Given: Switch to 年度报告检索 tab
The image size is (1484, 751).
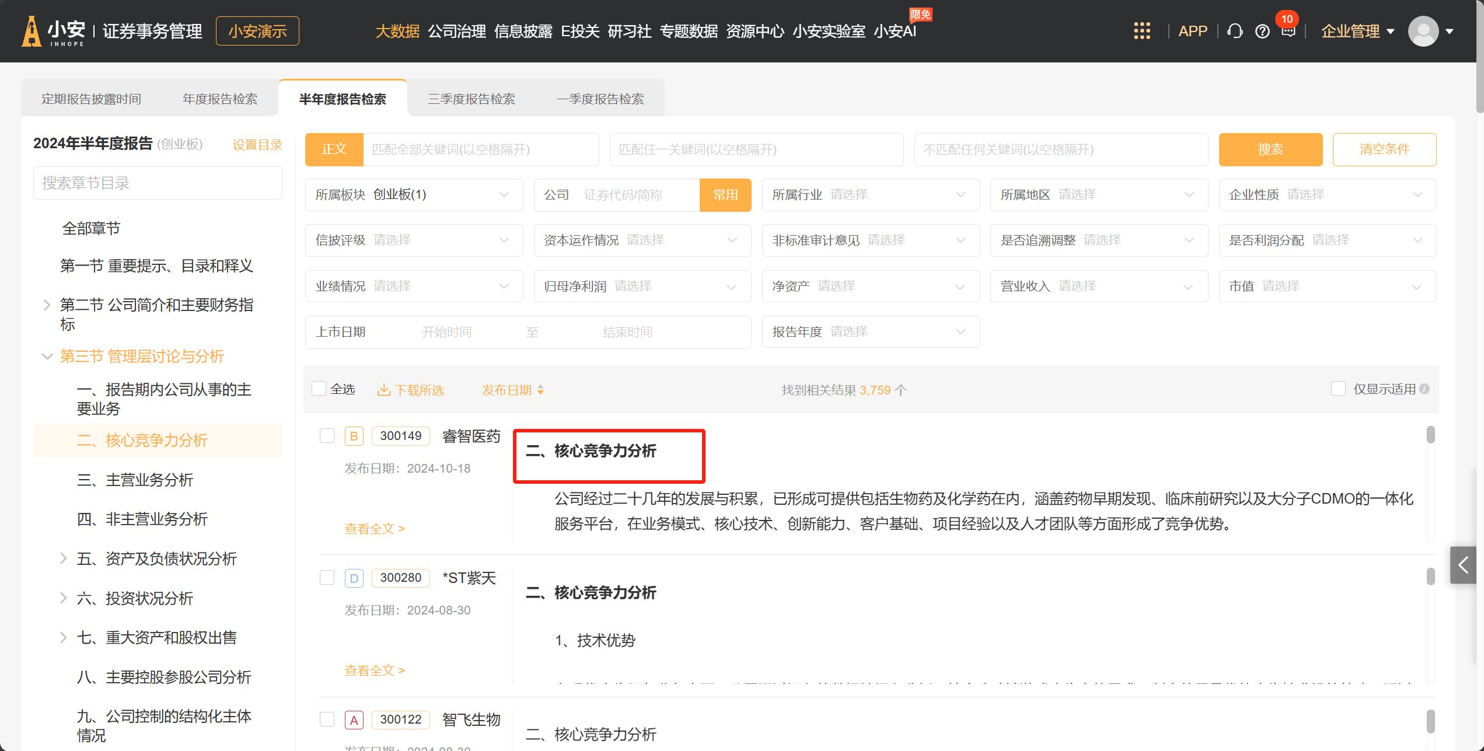Looking at the screenshot, I should point(220,99).
